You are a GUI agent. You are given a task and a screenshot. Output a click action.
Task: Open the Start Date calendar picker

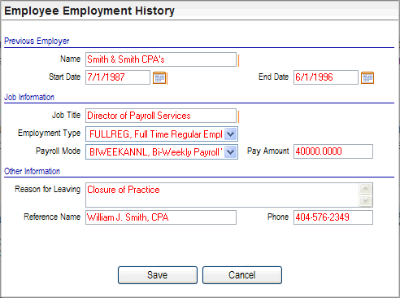click(x=159, y=78)
